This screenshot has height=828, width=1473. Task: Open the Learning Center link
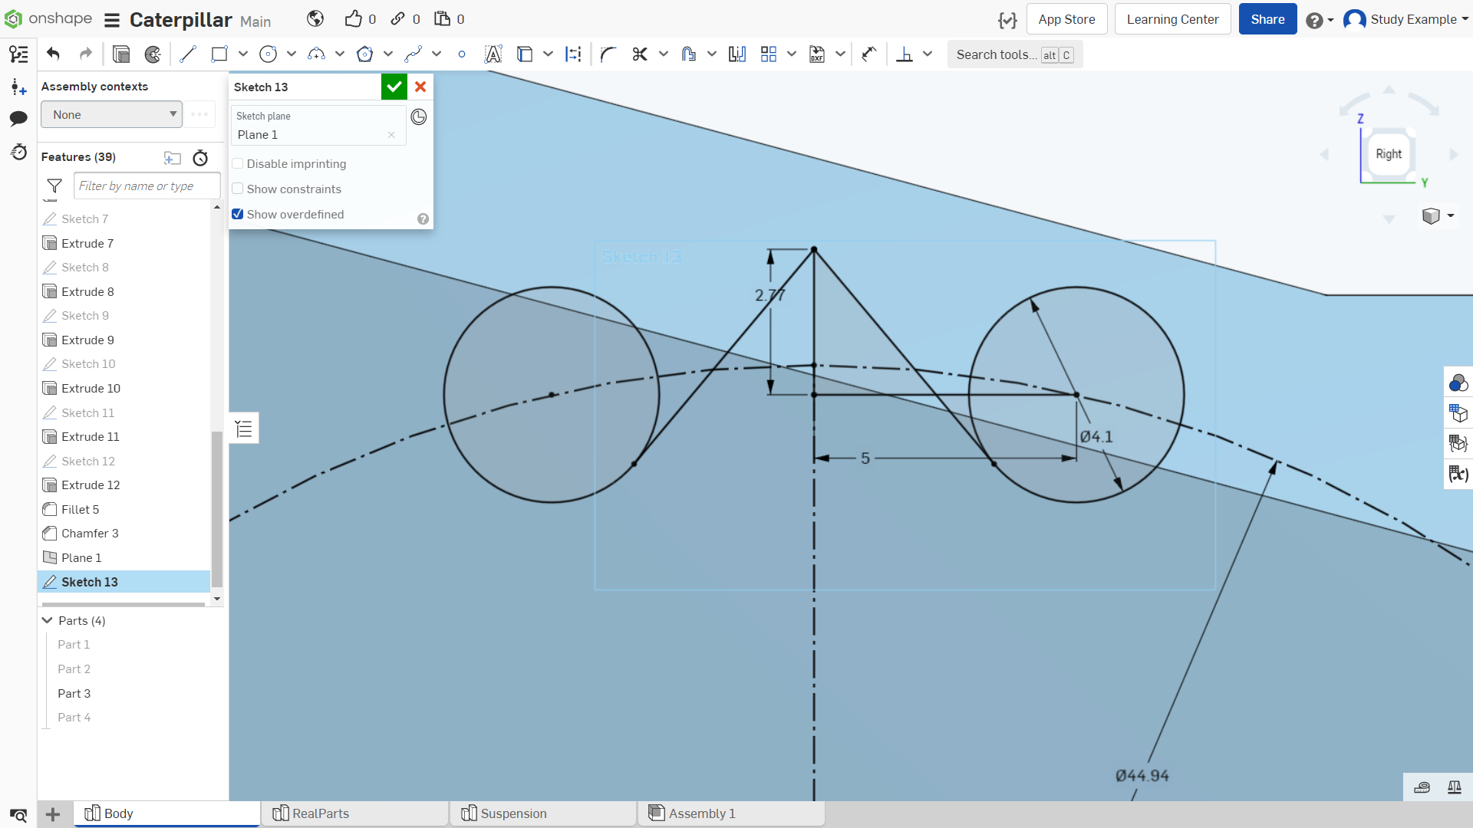[1172, 19]
